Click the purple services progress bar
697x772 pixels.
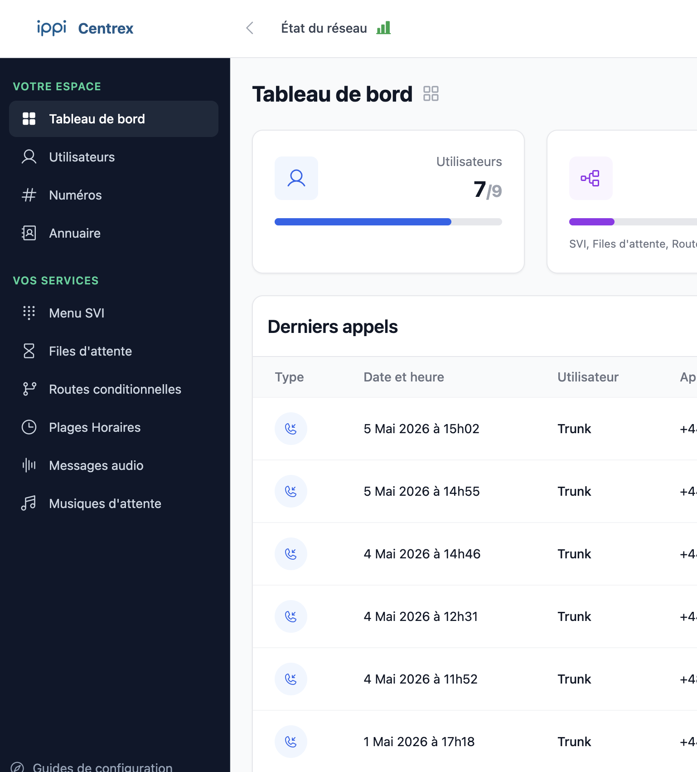633,222
